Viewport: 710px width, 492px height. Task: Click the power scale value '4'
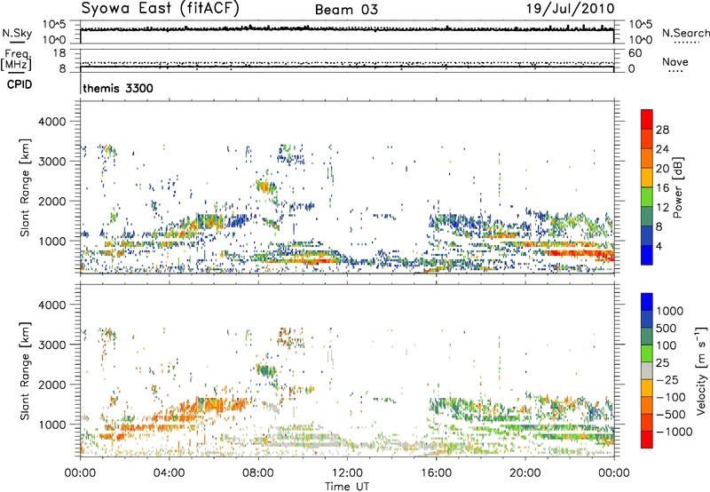point(659,246)
